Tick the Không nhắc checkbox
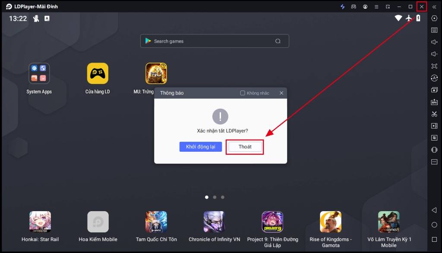 tap(243, 93)
